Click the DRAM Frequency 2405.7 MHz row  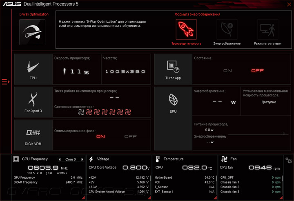48,182
